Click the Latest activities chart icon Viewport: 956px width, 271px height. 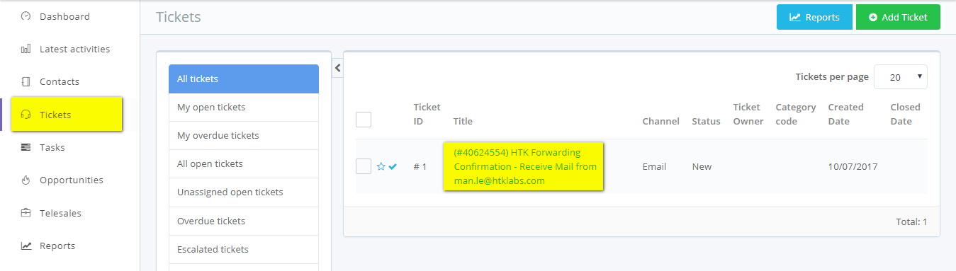tap(26, 49)
